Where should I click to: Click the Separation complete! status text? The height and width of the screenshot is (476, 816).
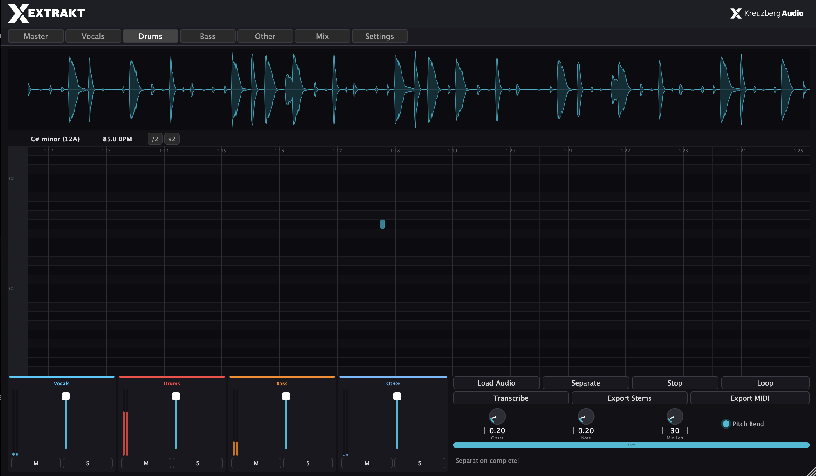[x=487, y=461]
